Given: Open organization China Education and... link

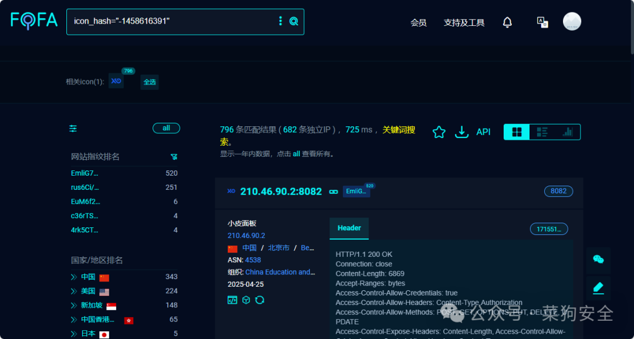Looking at the screenshot, I should click(280, 272).
